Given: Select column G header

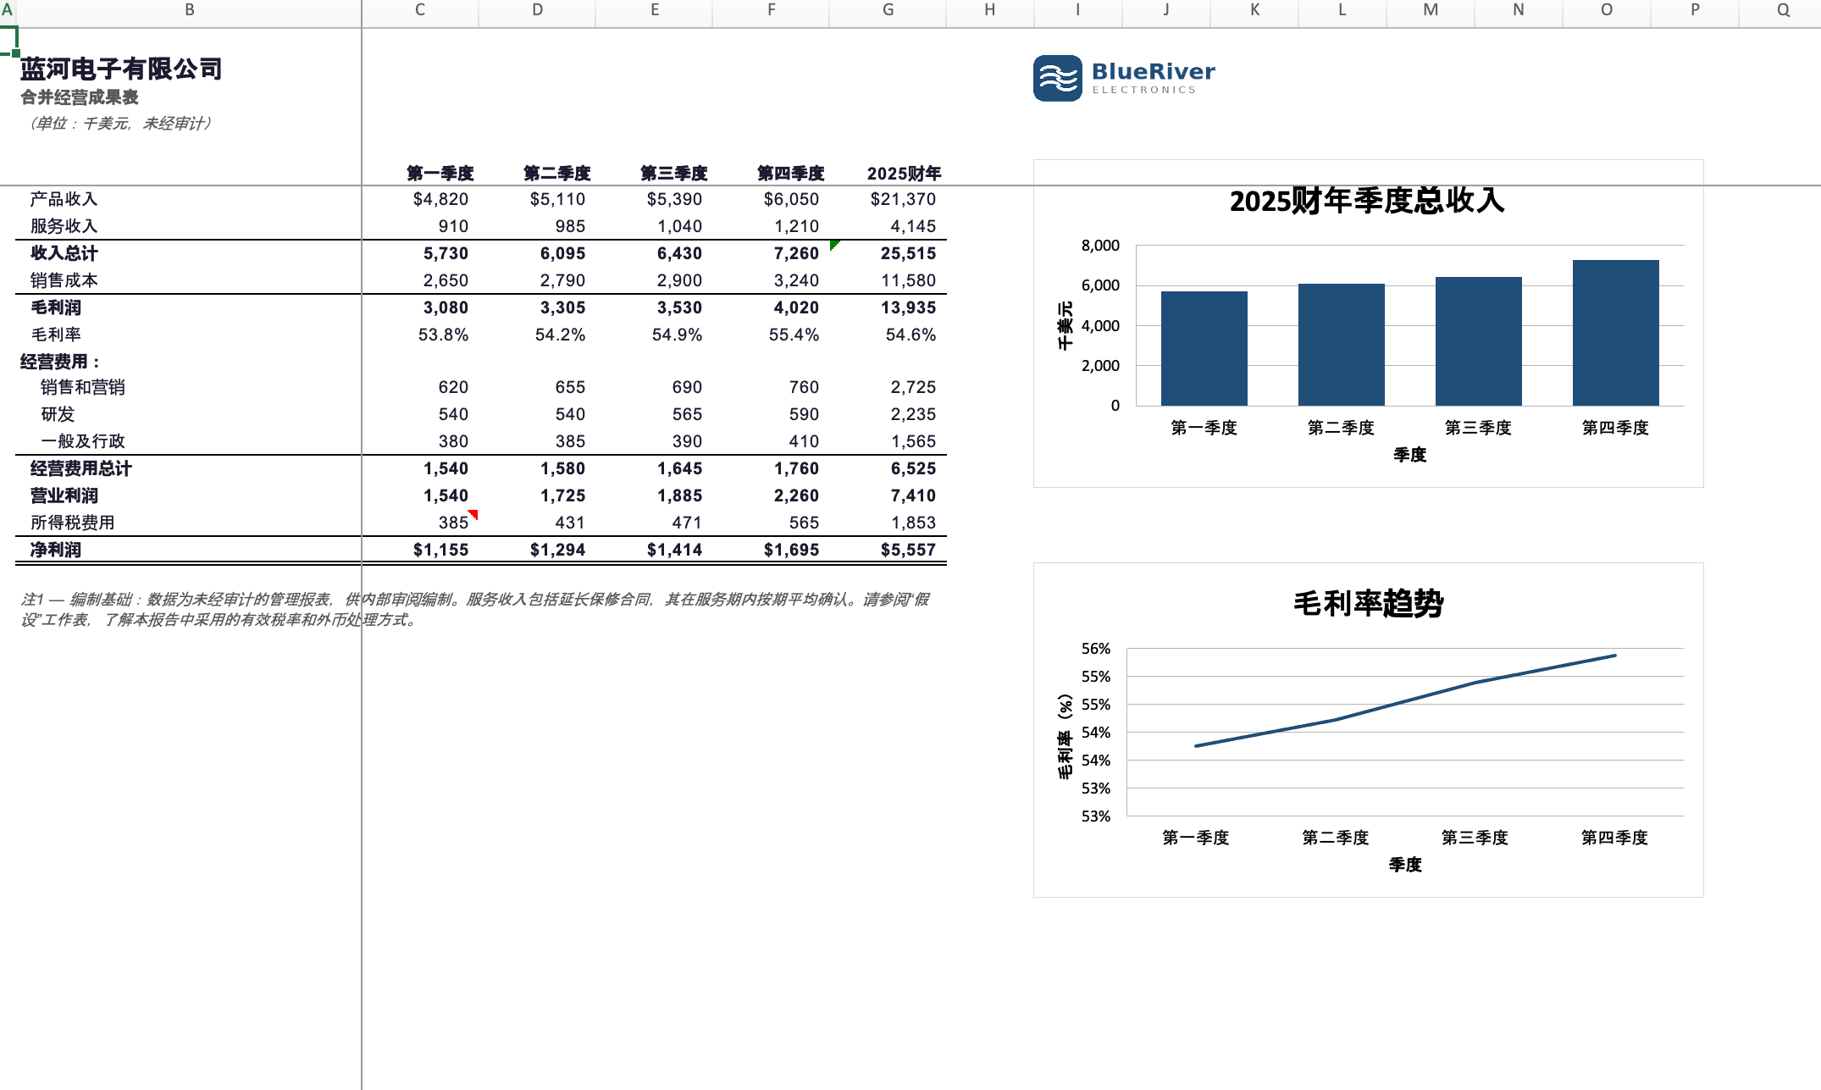Looking at the screenshot, I should (888, 10).
